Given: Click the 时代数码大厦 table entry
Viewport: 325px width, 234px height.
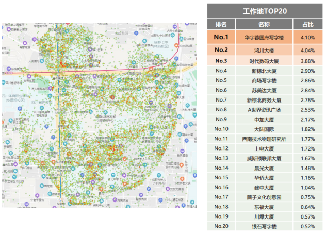Looking at the screenshot, I should click(264, 61).
